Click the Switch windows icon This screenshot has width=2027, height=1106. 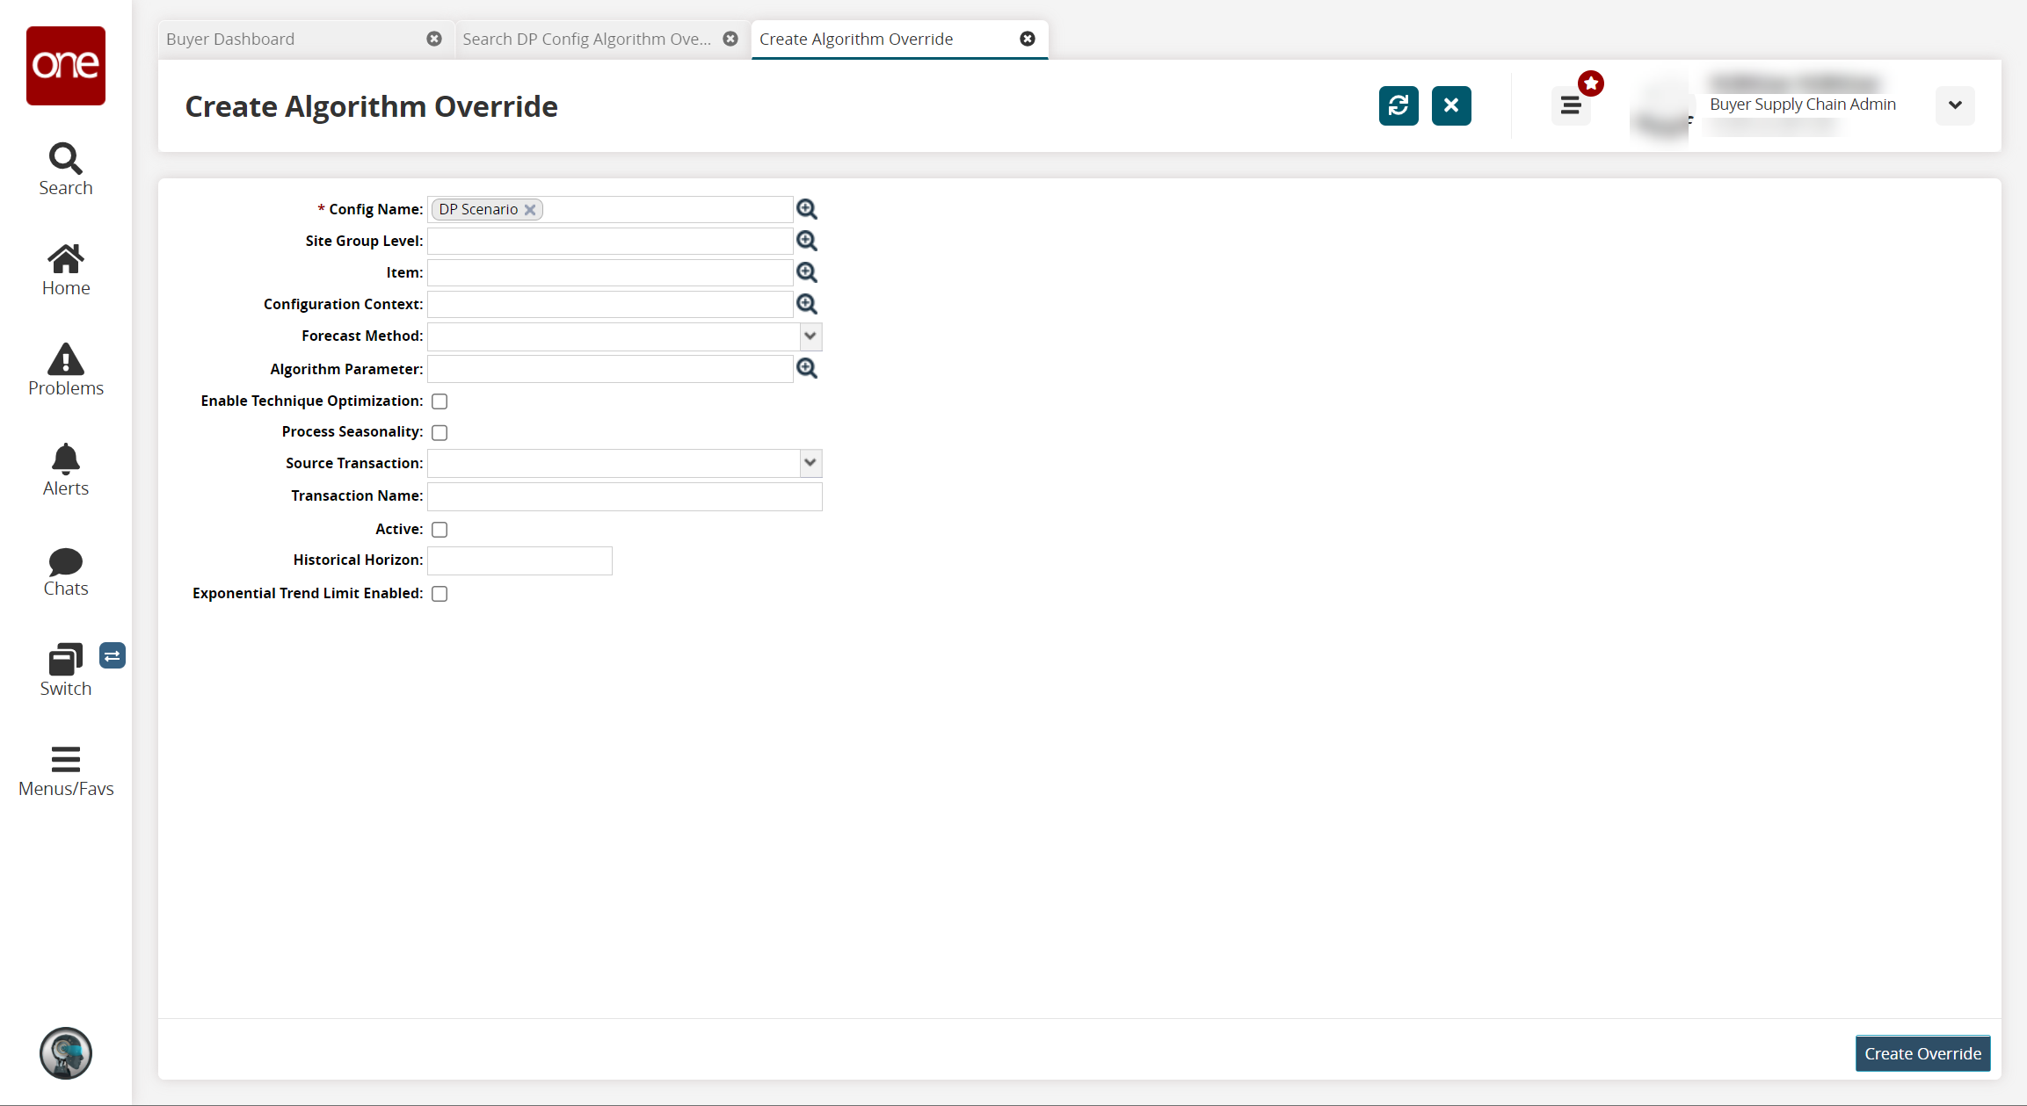pyautogui.click(x=65, y=669)
